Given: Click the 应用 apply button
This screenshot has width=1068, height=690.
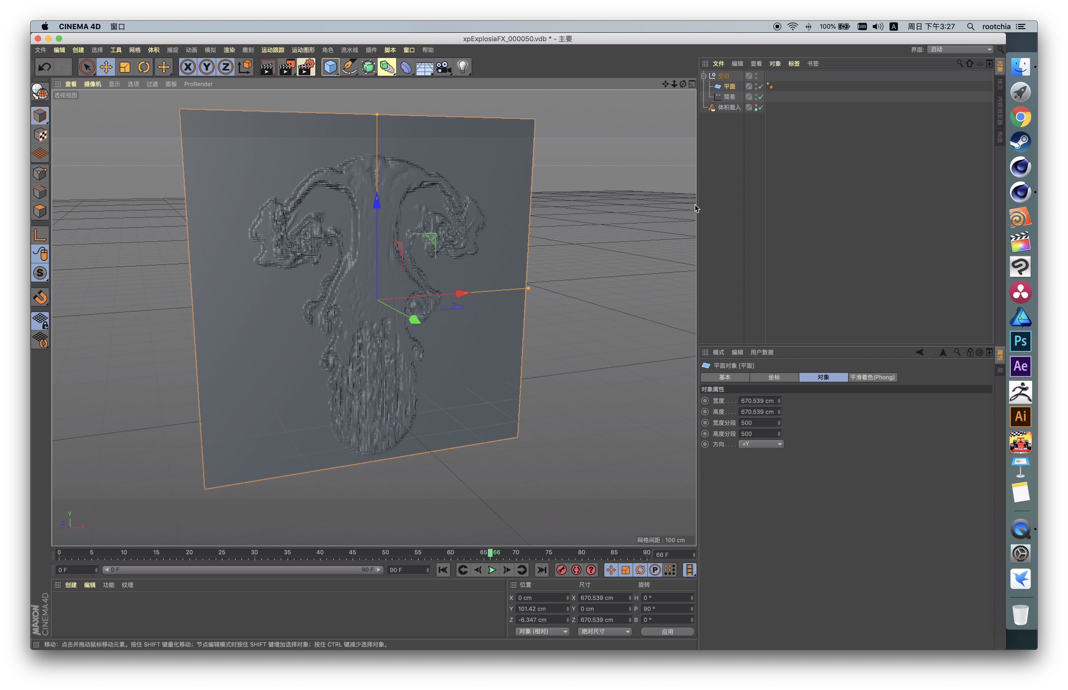Looking at the screenshot, I should click(667, 631).
